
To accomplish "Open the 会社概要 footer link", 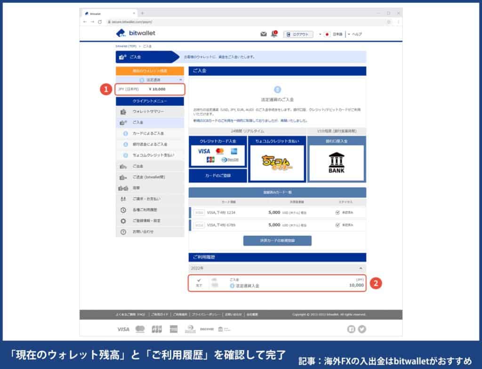I will tap(252, 314).
